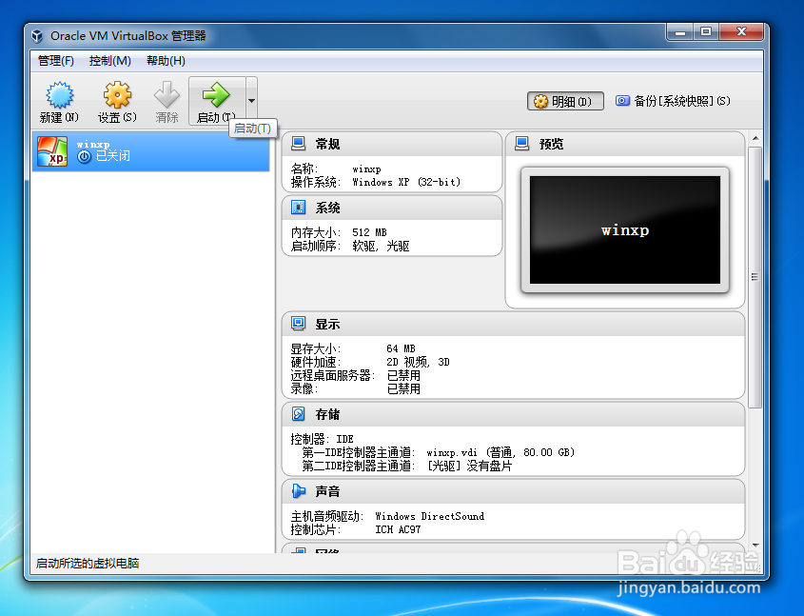Click the ICH AC97 controller value
Screen dimensions: 804x616
click(x=398, y=529)
